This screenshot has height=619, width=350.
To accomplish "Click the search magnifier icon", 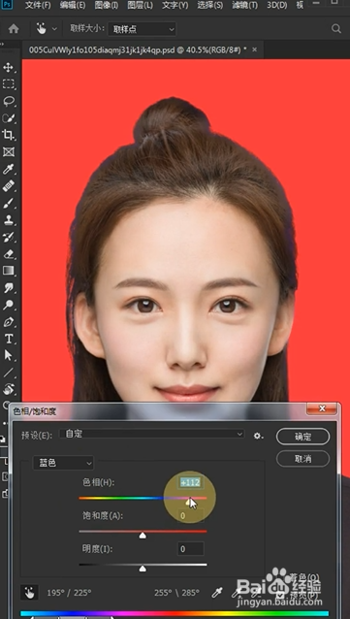I will coord(335,28).
